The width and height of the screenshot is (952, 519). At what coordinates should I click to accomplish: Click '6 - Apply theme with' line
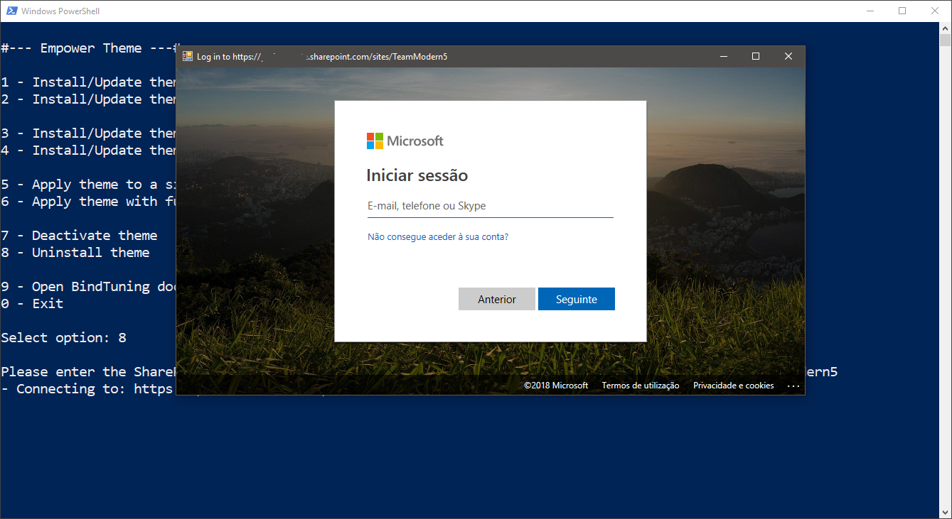[x=88, y=201]
